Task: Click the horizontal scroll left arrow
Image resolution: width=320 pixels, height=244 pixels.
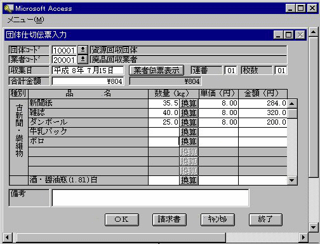Action: tap(8, 237)
